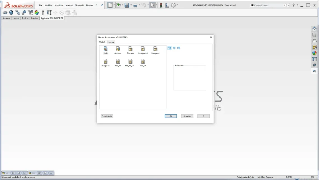The image size is (319, 180).
Task: Switch to the Lamiera ribbon tab
Action: (x=35, y=18)
